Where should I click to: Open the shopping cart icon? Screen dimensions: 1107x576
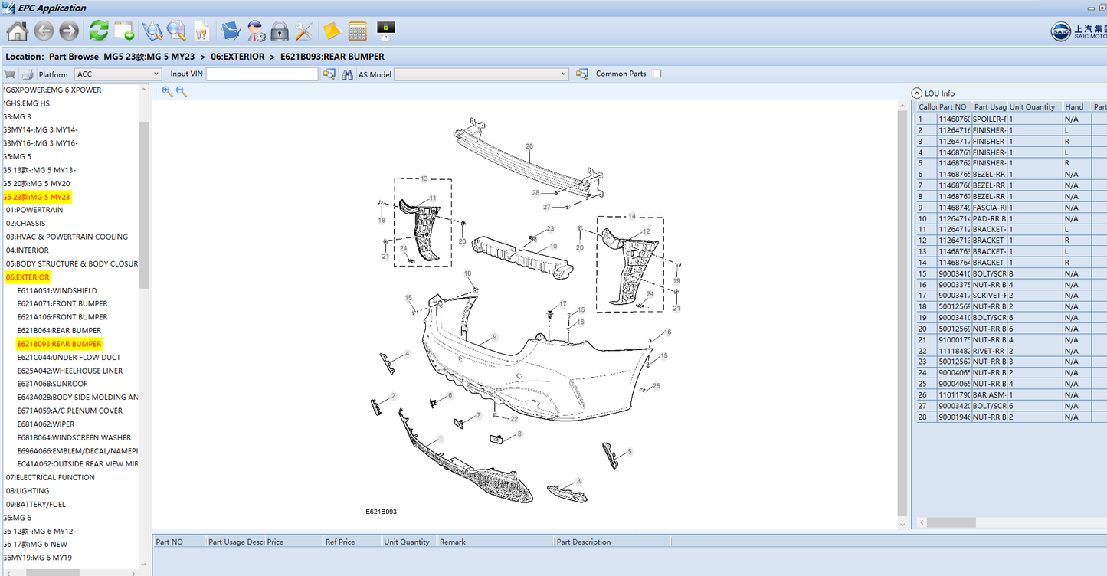pos(10,74)
